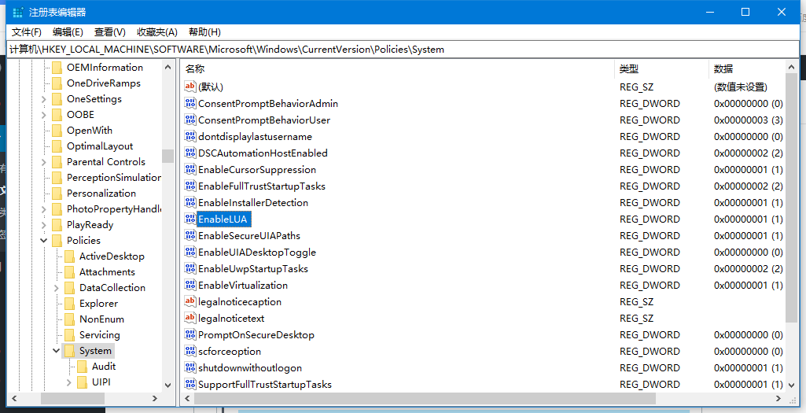Click the EnableLUA value name

pyautogui.click(x=223, y=219)
